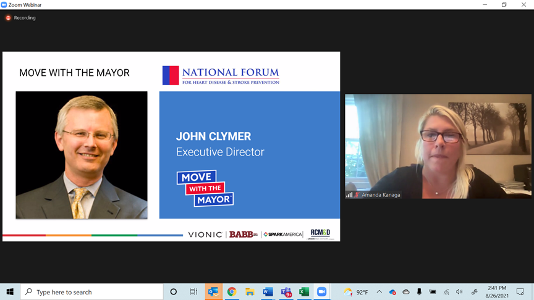The height and width of the screenshot is (300, 534).
Task: Click the National Forum logo on slide
Action: pyautogui.click(x=221, y=75)
